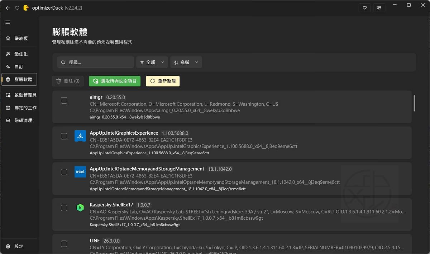This screenshot has width=430, height=254.
Task: Click the Kaspersky green hexagon icon
Action: point(80,208)
